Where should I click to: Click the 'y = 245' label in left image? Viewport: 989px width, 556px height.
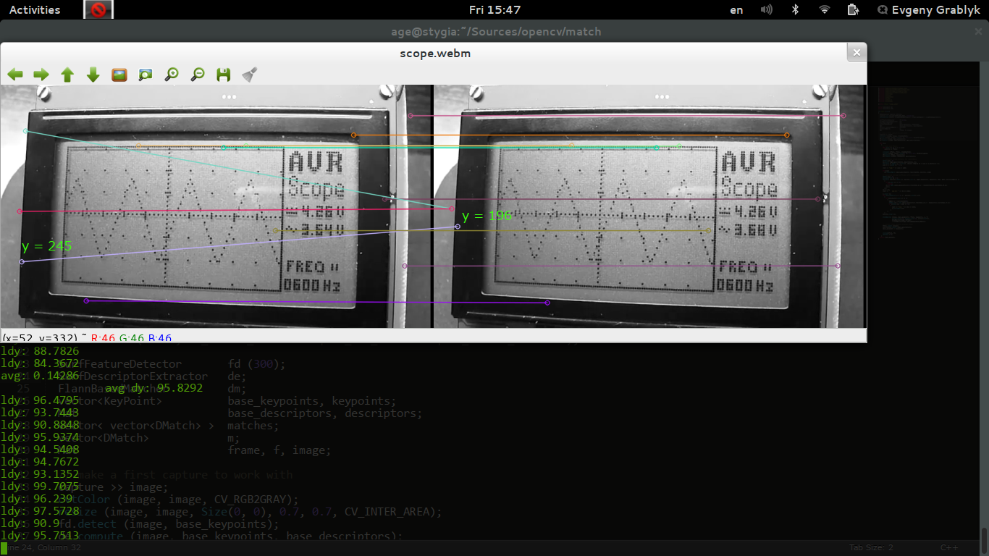point(47,246)
